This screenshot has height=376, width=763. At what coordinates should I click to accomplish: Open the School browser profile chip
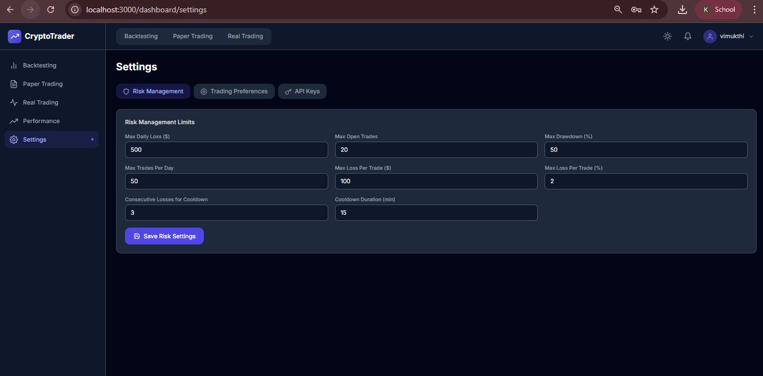[x=719, y=10]
